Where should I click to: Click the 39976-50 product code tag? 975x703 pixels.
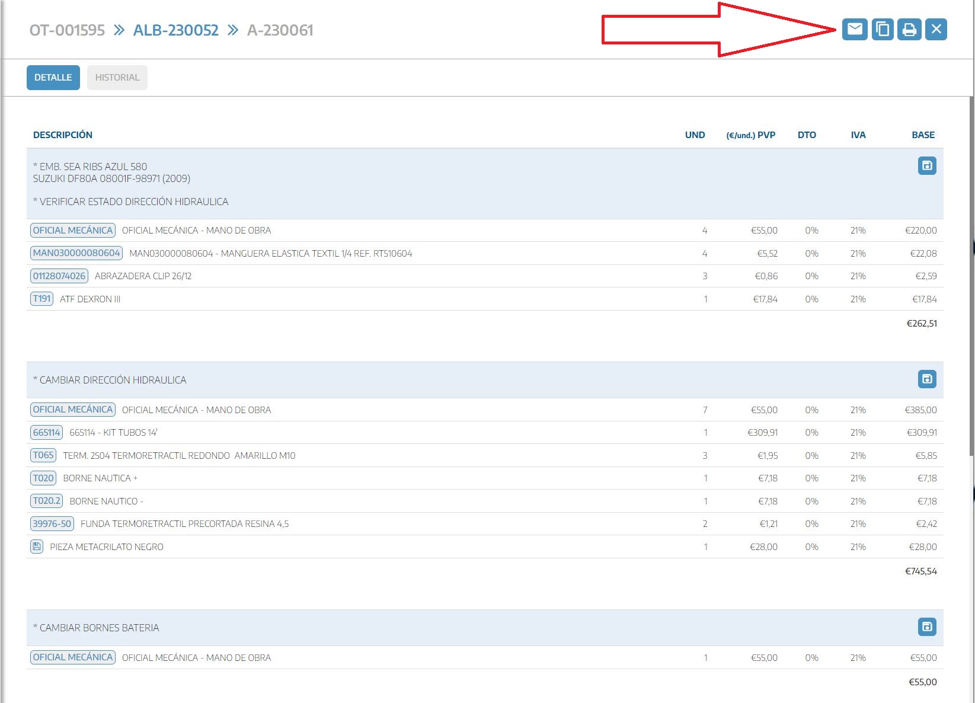(x=52, y=524)
